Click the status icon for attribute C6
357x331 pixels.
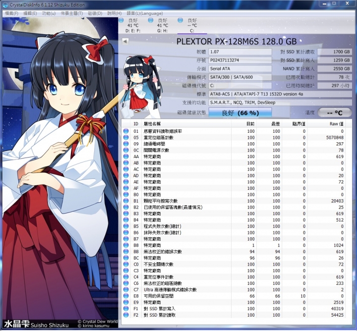point(125,283)
